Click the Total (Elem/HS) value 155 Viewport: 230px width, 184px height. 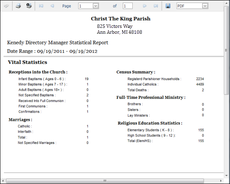coord(201,141)
